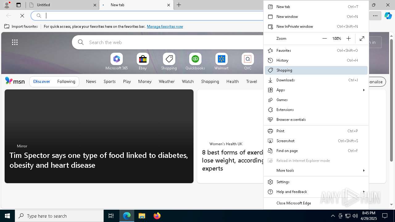
Task: Open the tab actions menu icon
Action: [19, 5]
